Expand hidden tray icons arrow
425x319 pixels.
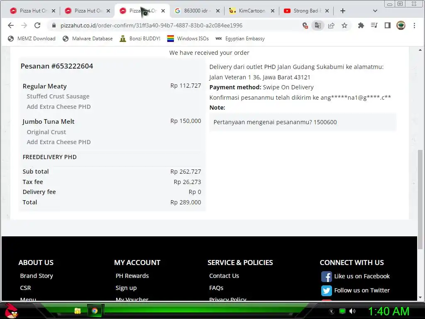[x=331, y=312]
